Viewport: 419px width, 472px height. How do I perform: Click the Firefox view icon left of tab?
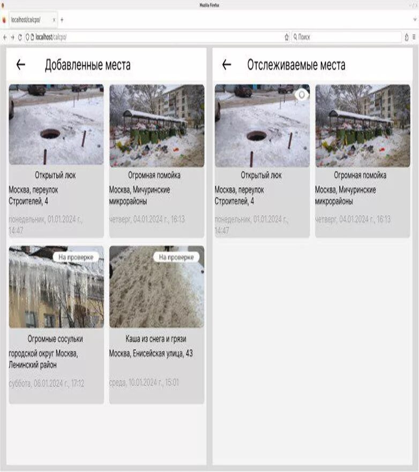(4, 20)
